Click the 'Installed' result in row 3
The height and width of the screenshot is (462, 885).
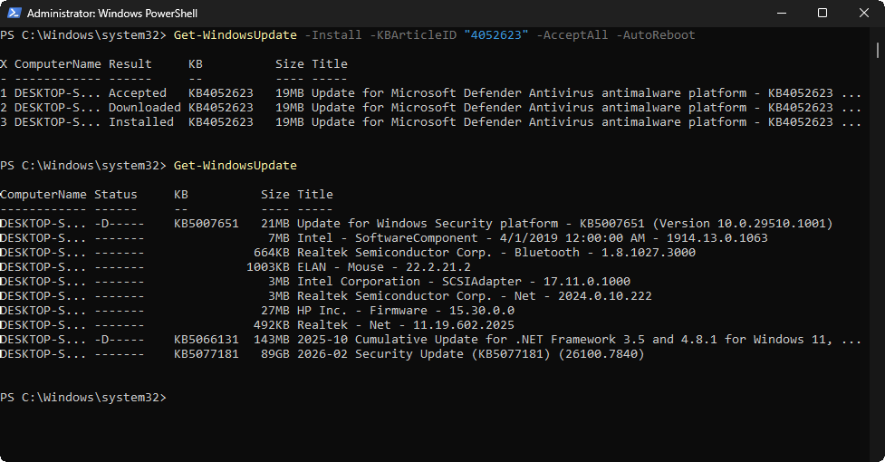pyautogui.click(x=140, y=122)
